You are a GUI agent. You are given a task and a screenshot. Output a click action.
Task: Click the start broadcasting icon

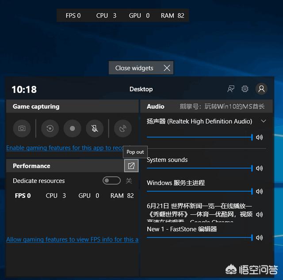coord(123,129)
